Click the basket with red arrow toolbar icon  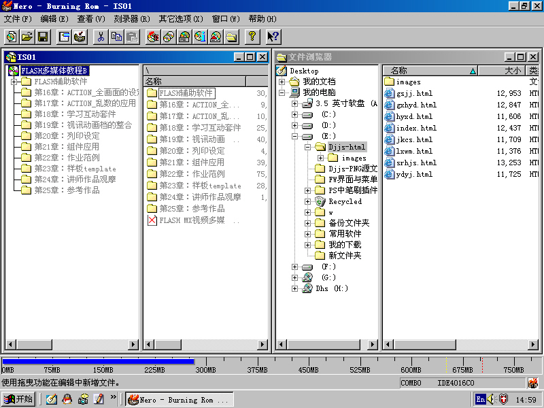(x=80, y=37)
